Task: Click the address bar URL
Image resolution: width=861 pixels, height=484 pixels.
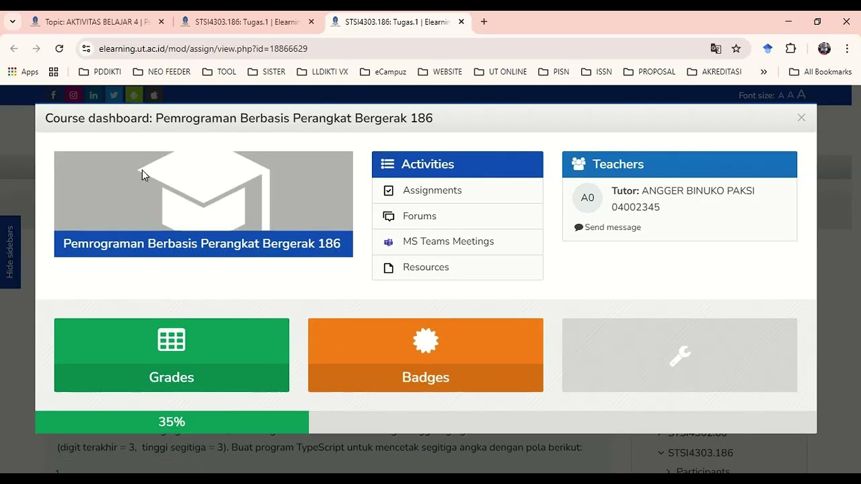Action: click(x=203, y=48)
